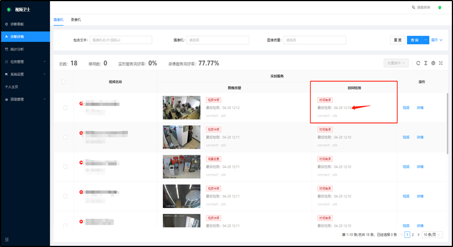
Task: Click red camera status icon in second row
Action: (81, 133)
